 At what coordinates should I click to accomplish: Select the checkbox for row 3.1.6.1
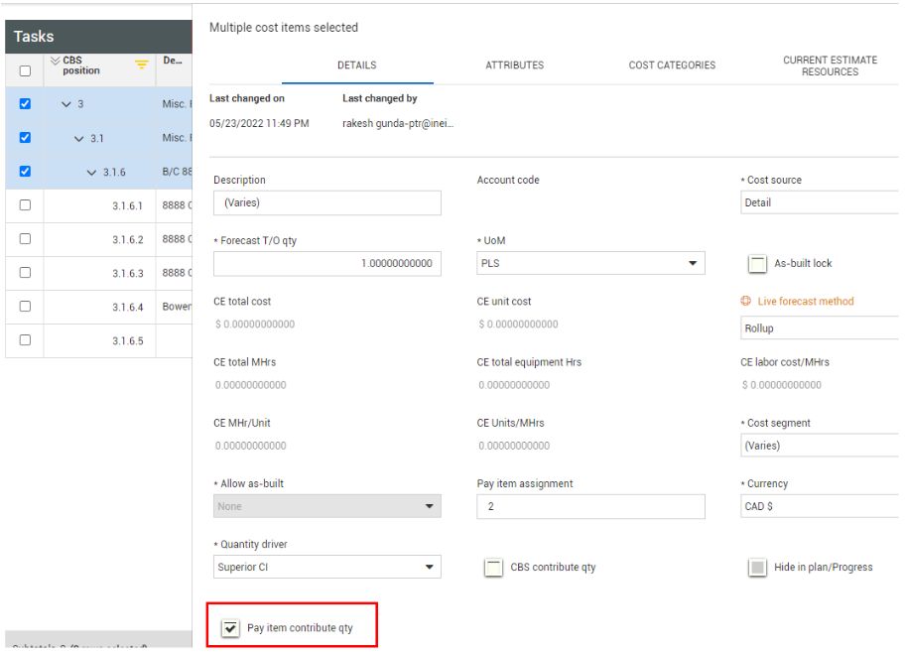click(x=25, y=205)
